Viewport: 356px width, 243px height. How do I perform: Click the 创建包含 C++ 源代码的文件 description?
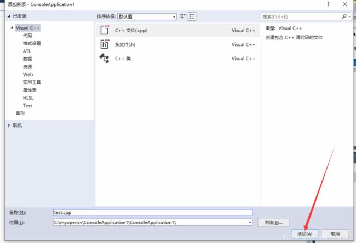point(294,37)
